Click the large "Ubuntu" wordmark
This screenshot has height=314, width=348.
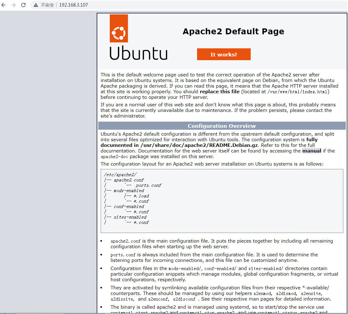click(138, 53)
